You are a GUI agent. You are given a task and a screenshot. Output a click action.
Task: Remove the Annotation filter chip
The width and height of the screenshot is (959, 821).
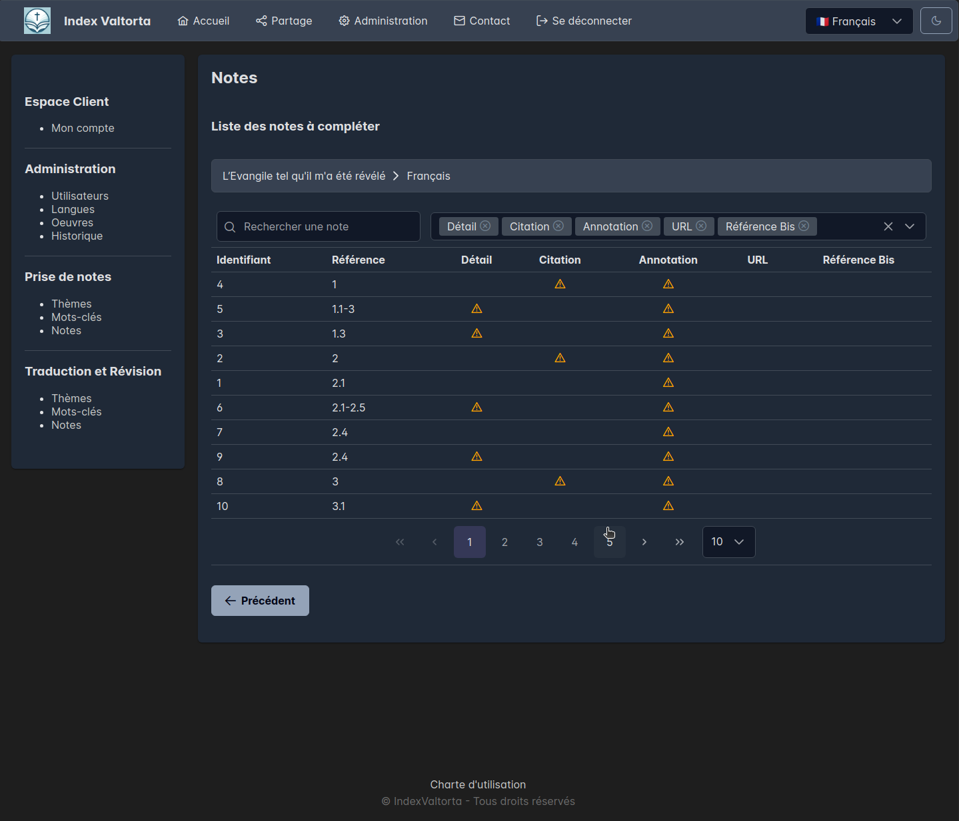(x=647, y=226)
